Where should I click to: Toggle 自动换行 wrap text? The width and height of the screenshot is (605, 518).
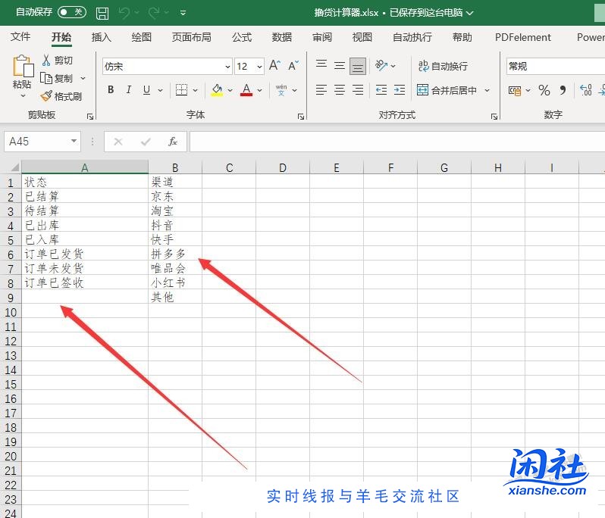[x=443, y=66]
